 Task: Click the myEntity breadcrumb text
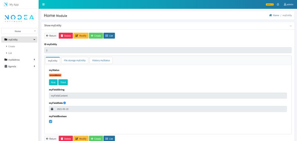(x=287, y=15)
